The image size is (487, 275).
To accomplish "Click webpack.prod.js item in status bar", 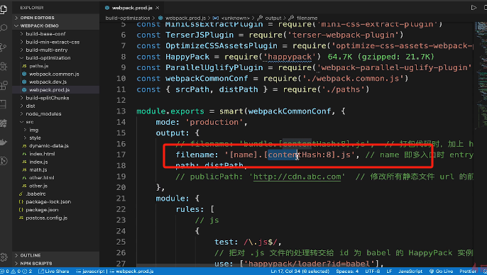I will pos(131,271).
